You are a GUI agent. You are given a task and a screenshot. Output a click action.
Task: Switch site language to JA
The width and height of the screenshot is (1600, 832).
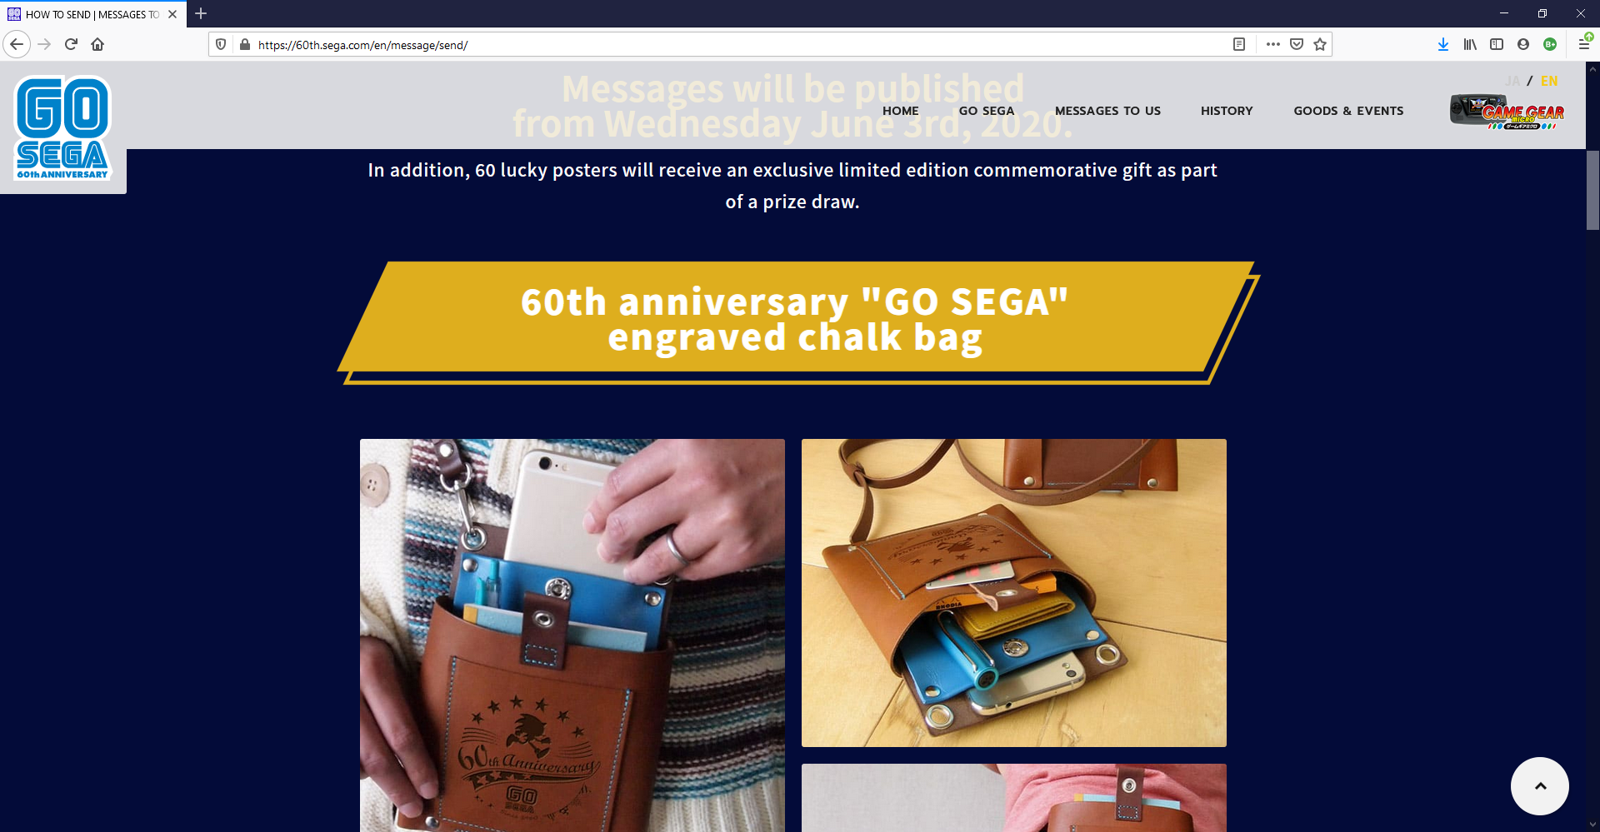(x=1512, y=81)
